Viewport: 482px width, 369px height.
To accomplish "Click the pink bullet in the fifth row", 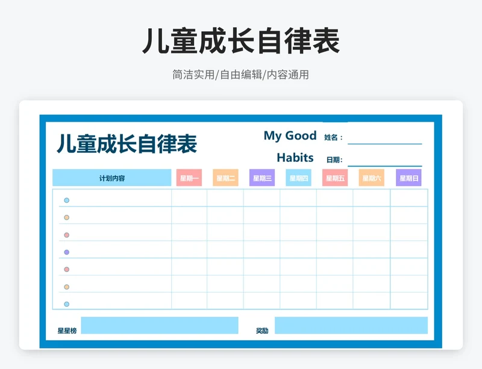I will tap(67, 270).
